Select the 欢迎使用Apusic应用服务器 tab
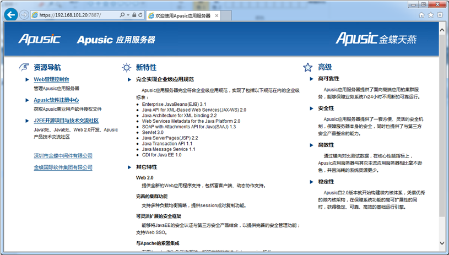Screen dimensions: 449x255 tap(183, 15)
